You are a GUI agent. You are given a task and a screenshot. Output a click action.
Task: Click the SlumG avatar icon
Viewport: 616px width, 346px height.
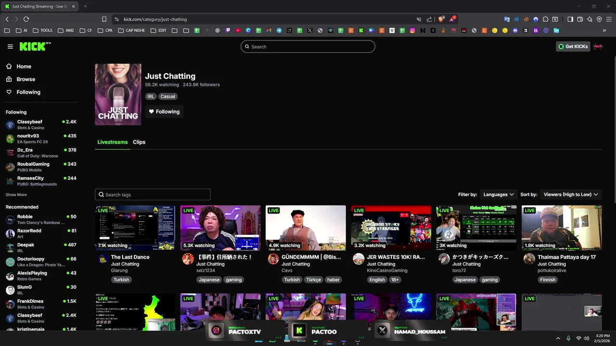tap(10, 290)
